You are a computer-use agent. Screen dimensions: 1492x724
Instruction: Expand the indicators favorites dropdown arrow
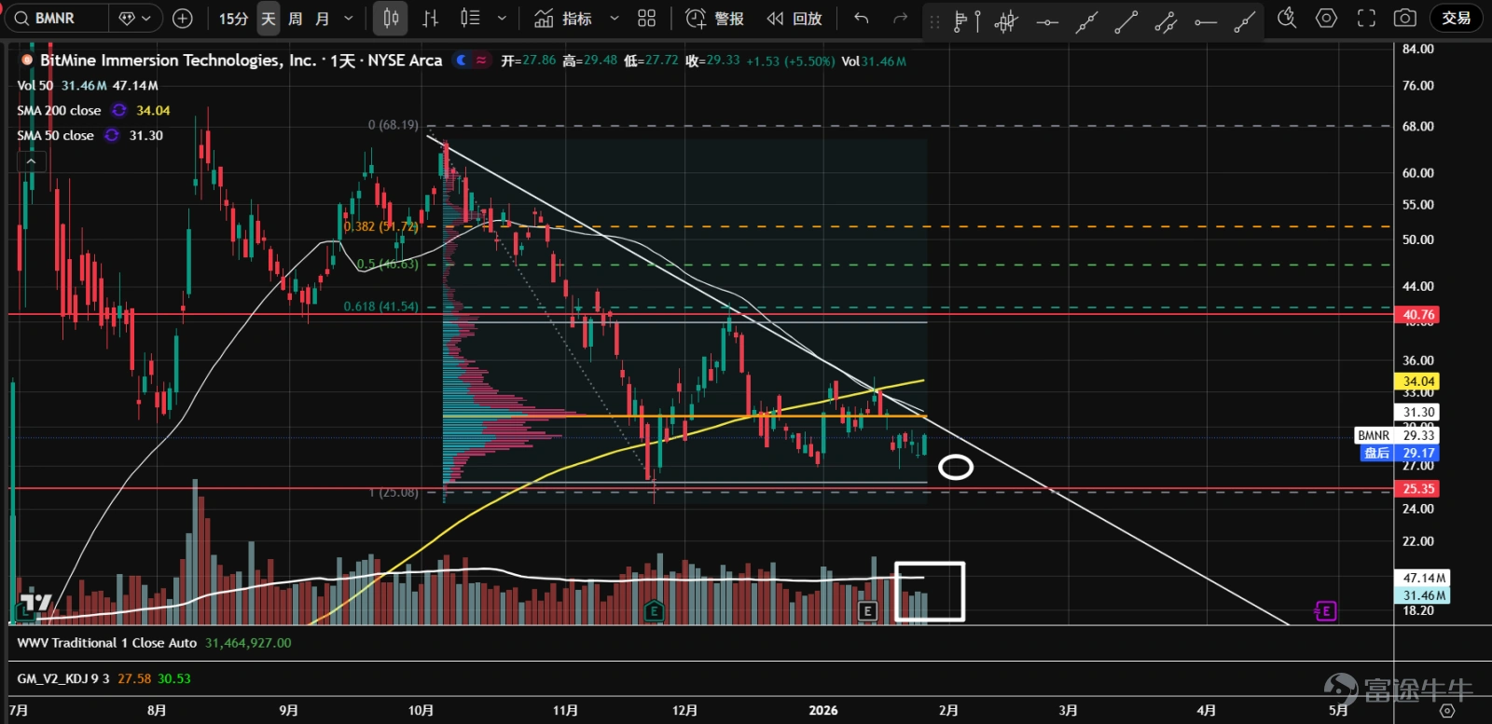tap(614, 18)
